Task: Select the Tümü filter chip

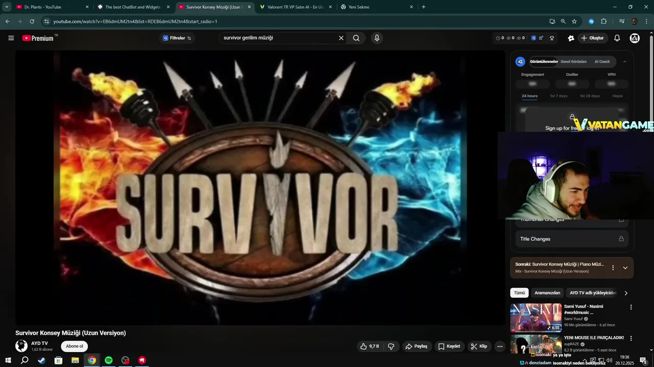Action: pos(519,293)
